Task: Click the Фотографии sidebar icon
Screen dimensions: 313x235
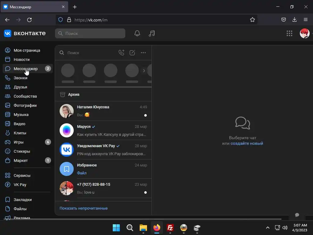Action: [8, 105]
